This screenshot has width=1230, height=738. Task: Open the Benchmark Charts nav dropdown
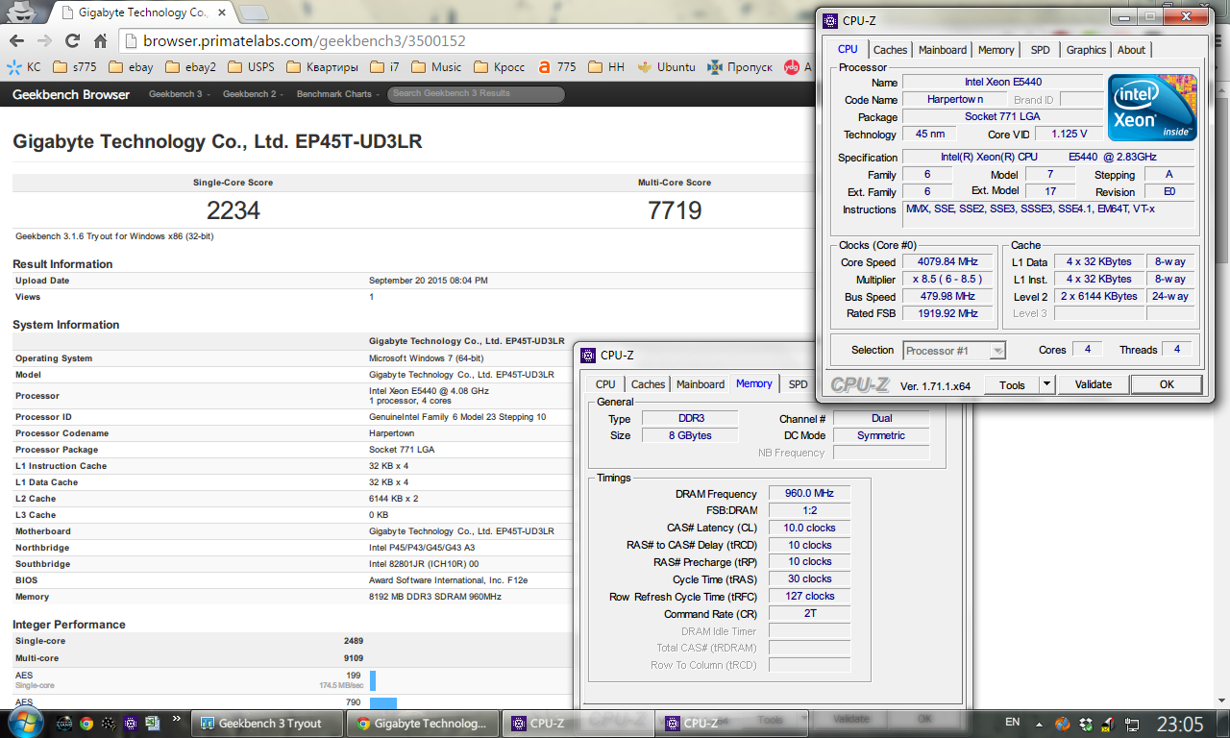pos(337,94)
